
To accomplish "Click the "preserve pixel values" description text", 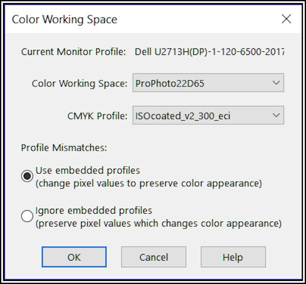I will click(x=158, y=223).
